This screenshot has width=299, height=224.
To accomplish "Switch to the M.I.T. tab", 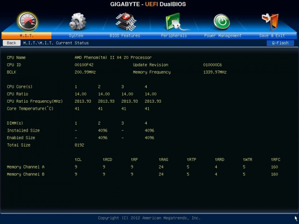I will (27, 35).
